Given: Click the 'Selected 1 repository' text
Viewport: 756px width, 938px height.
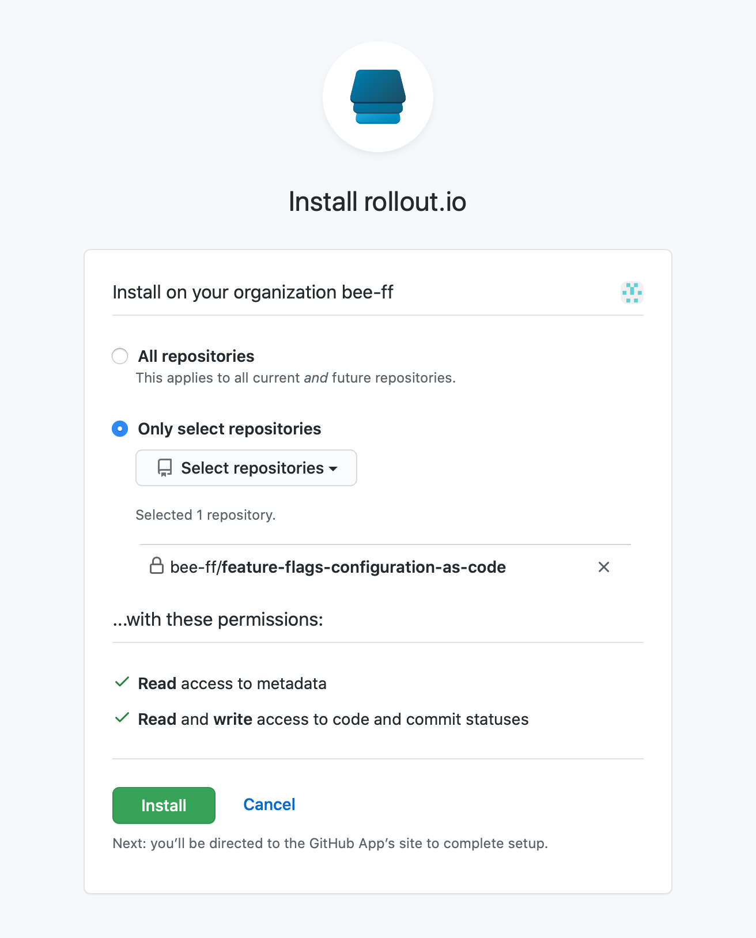Looking at the screenshot, I should coord(205,515).
